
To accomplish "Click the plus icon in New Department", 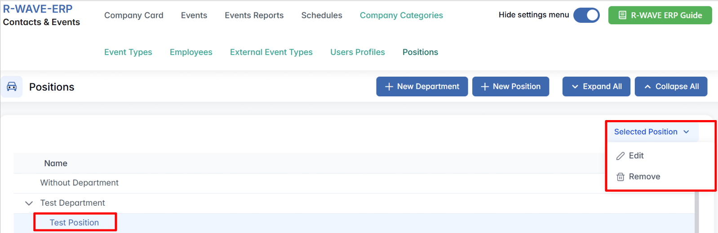I will tap(389, 86).
